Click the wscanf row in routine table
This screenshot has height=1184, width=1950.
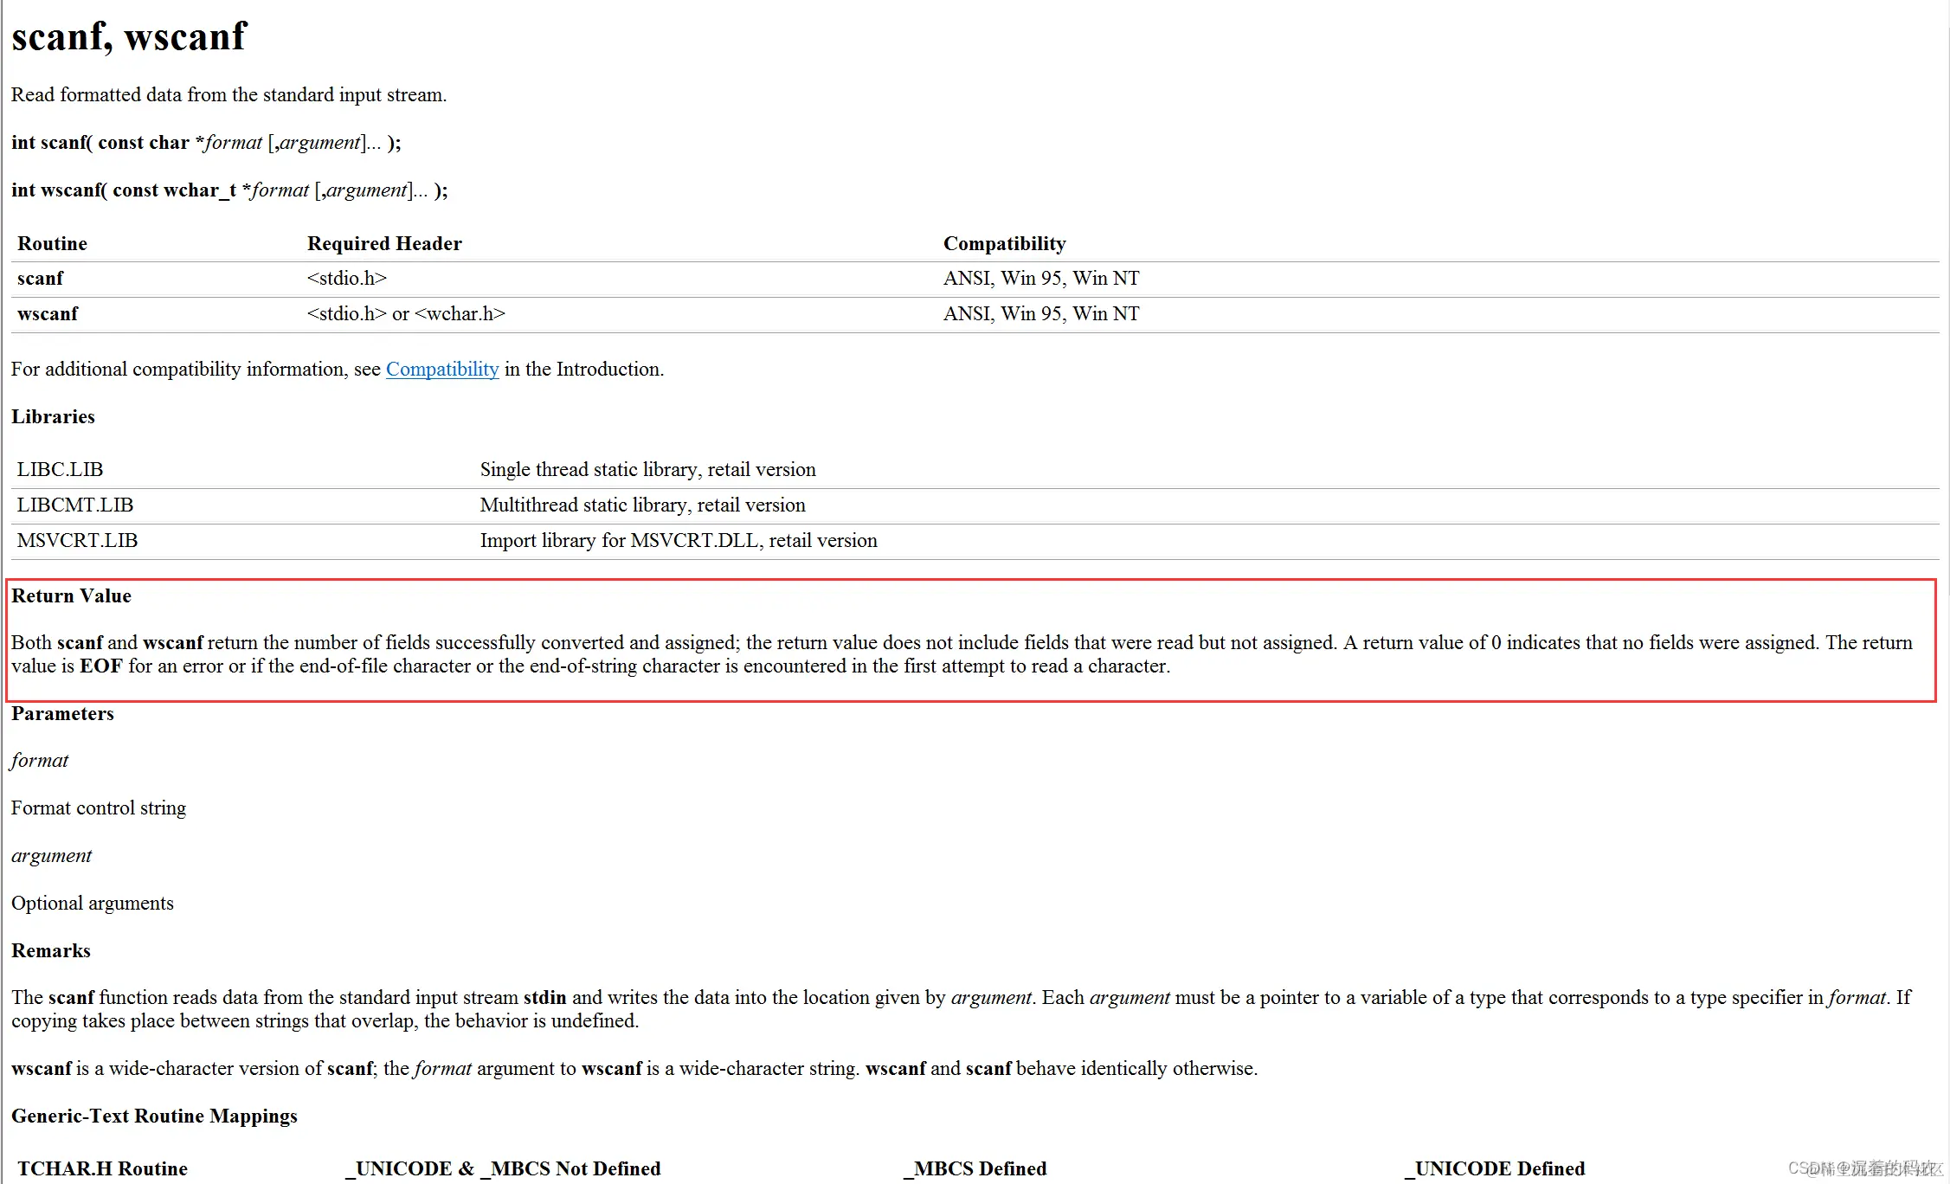48,313
